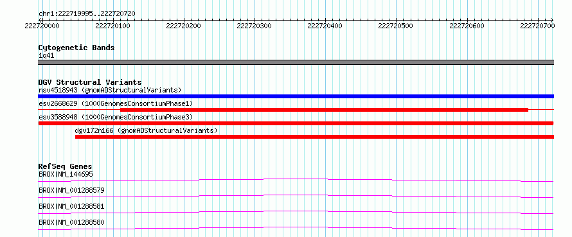Viewport: 572px width, 237px height.
Task: Click the BROX|NM_001288580 gene label
Action: (71, 222)
